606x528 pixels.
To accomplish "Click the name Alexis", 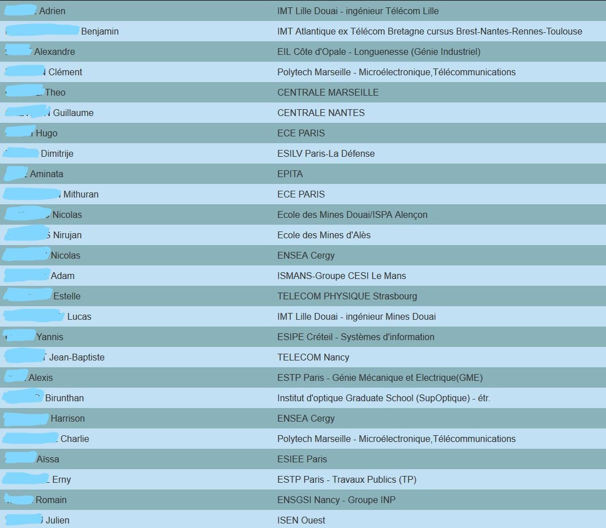I will point(41,377).
